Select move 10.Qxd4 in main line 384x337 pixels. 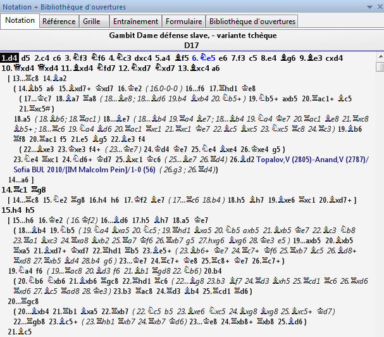pos(18,68)
